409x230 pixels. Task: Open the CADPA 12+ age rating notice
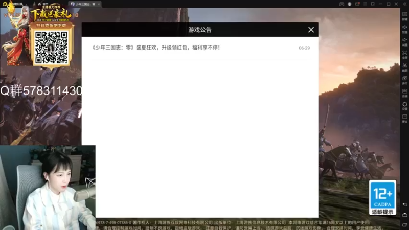pos(382,197)
